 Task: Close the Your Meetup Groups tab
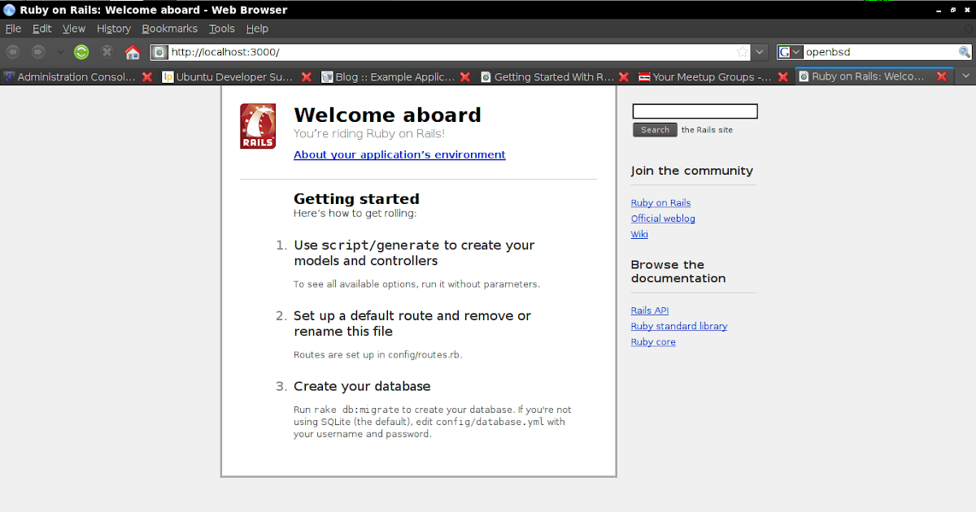[x=783, y=77]
